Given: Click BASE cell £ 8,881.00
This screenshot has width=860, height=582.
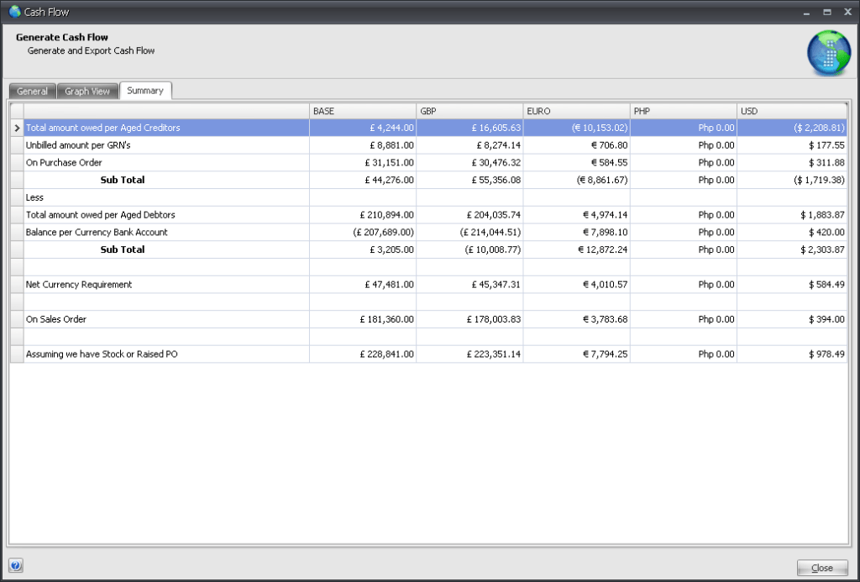Looking at the screenshot, I should pyautogui.click(x=363, y=145).
